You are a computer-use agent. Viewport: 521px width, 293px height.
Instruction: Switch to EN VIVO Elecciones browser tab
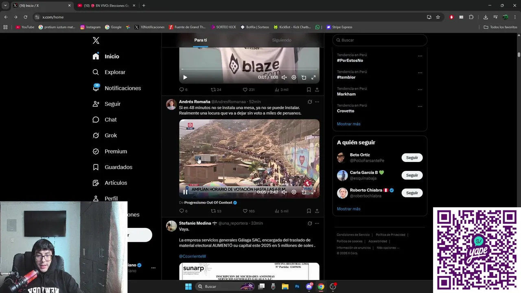pos(107,5)
